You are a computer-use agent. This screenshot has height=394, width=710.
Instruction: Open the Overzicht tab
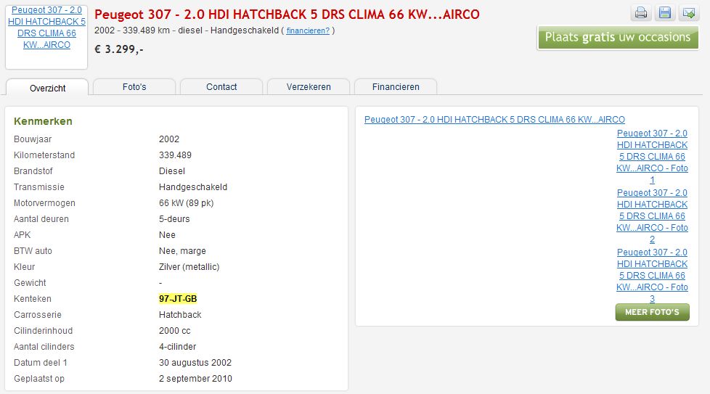point(47,87)
